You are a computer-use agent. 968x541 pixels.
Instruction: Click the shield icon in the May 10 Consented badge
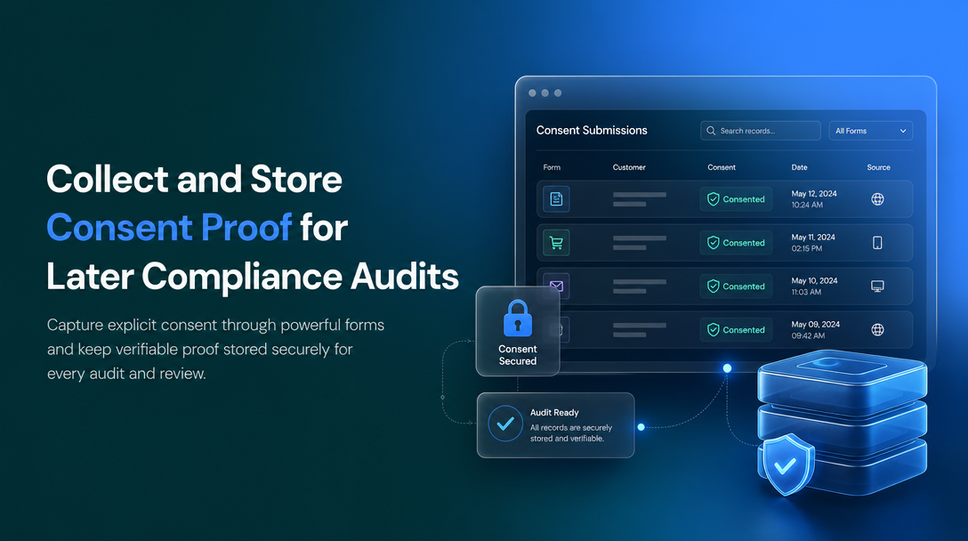[x=713, y=286]
